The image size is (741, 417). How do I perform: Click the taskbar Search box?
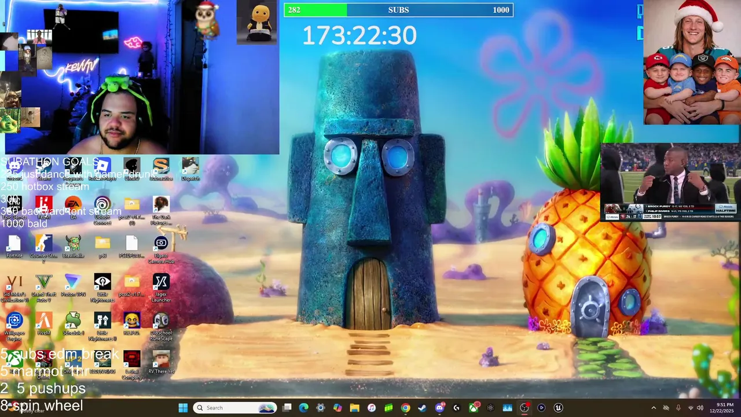[234, 408]
